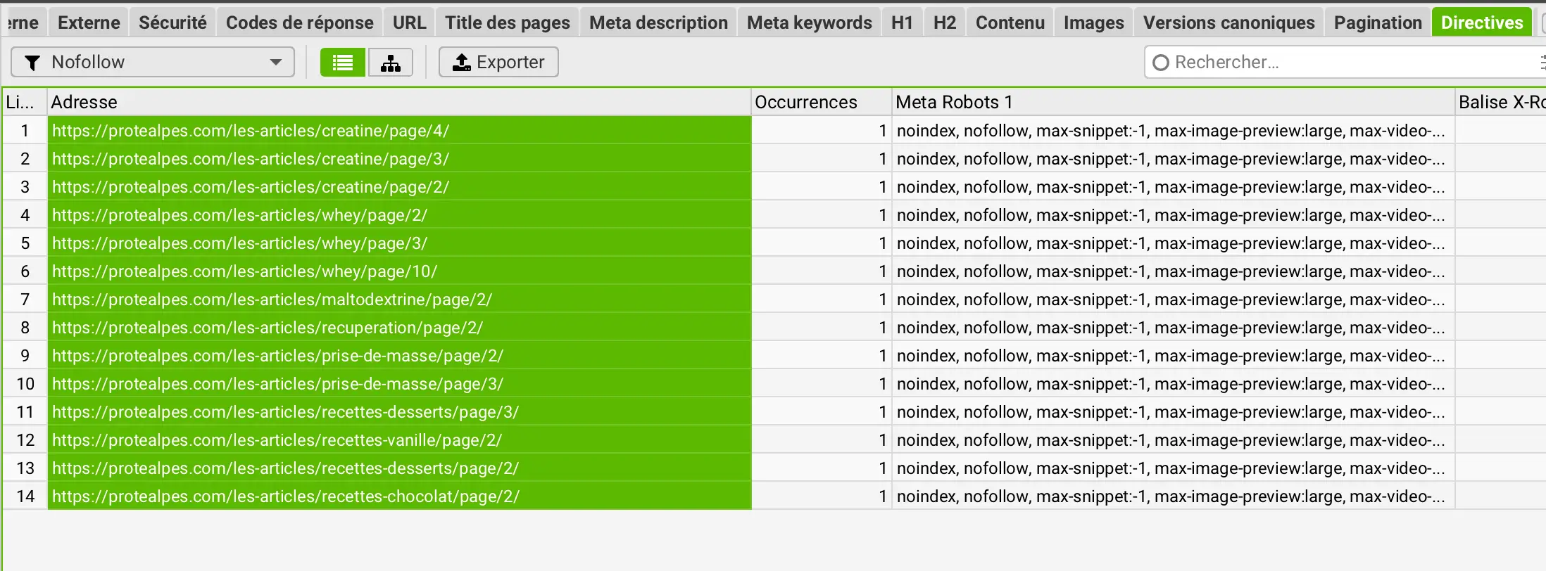The height and width of the screenshot is (571, 1546).
Task: Go to the Title des pages tab
Action: click(507, 23)
